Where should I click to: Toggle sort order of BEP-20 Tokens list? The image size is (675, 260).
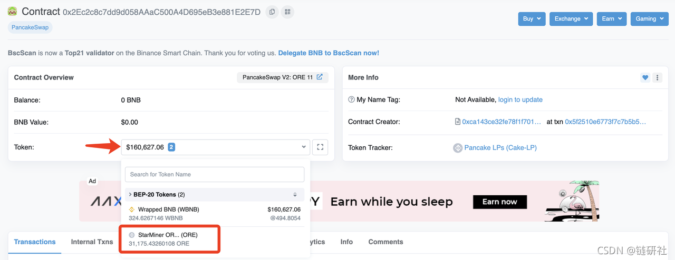(295, 195)
